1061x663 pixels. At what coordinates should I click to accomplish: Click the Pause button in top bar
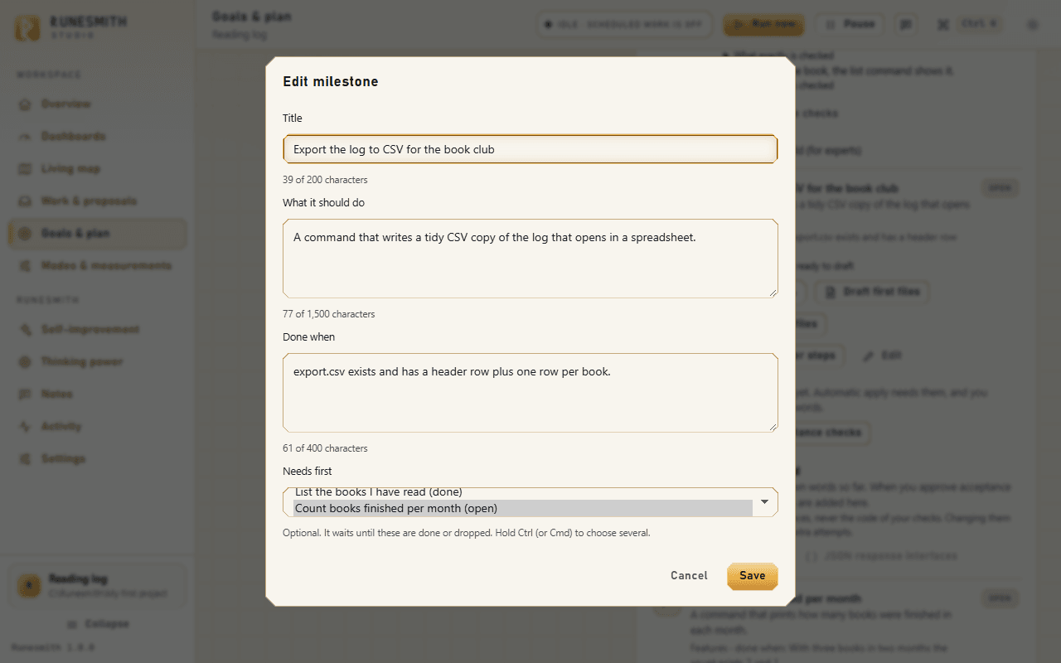[x=850, y=25]
